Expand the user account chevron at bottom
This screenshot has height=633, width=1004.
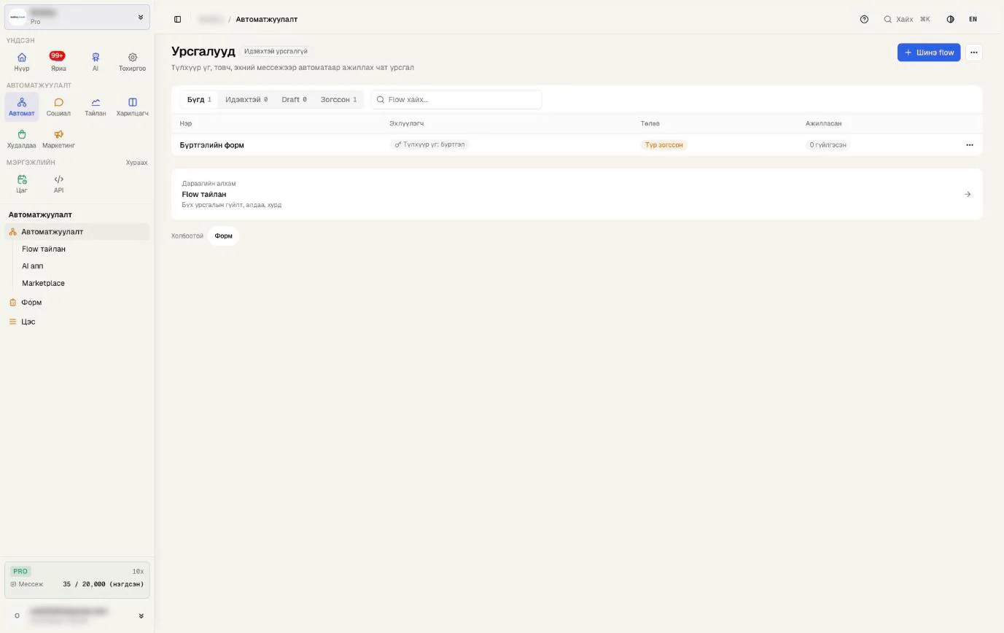(141, 615)
